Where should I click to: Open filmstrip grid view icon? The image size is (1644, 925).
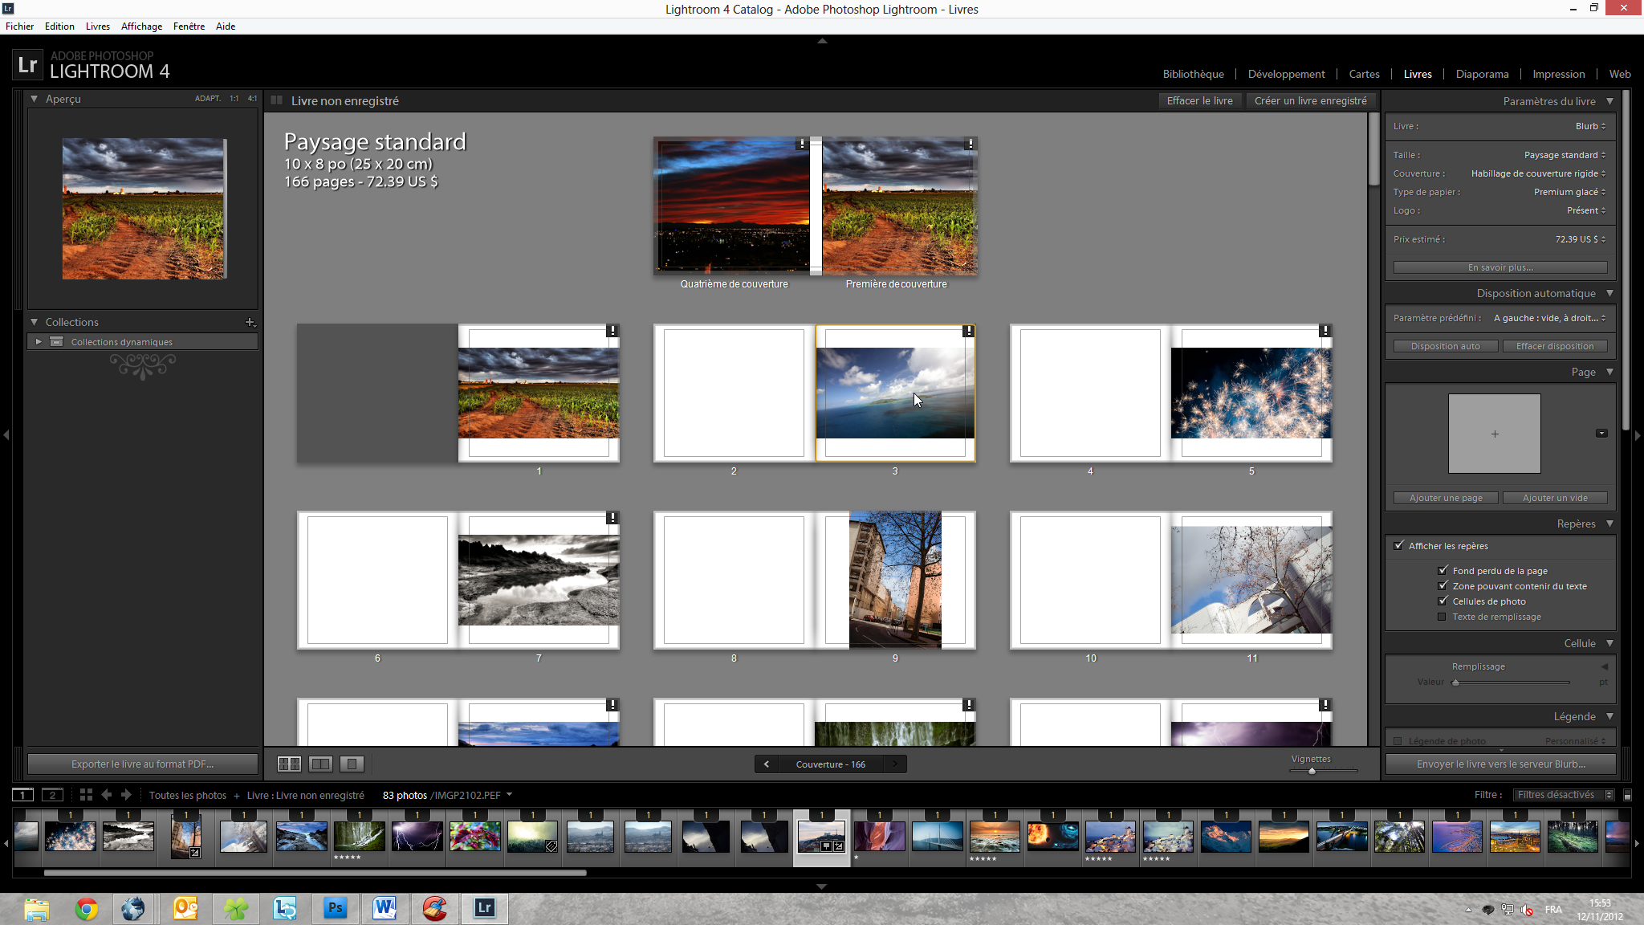(x=86, y=795)
